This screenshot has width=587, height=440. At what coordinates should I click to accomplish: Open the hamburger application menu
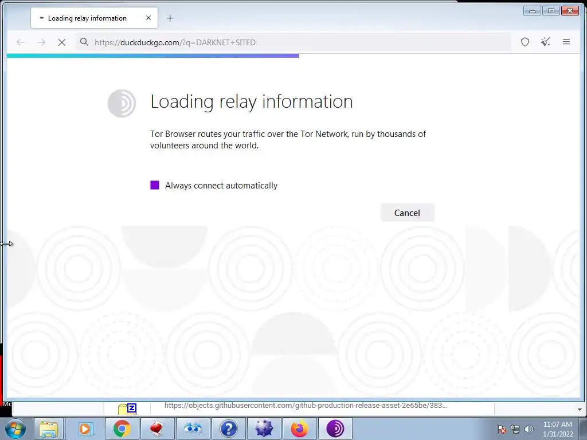coord(566,42)
